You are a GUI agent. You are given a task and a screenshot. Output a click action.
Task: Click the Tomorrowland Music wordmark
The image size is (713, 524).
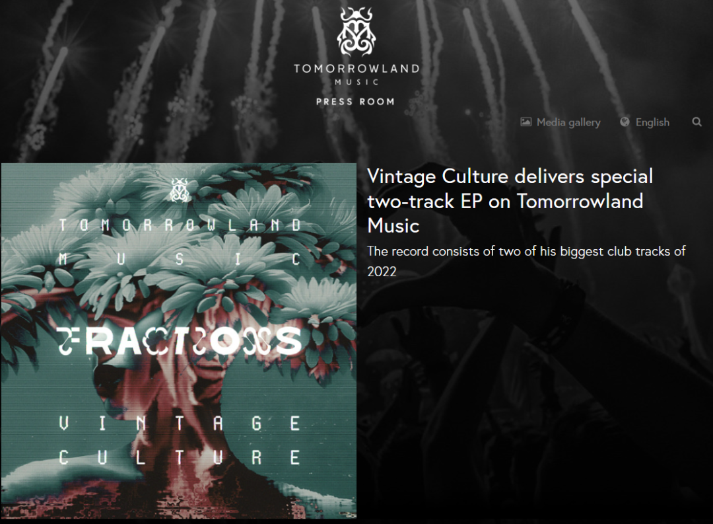tap(356, 74)
